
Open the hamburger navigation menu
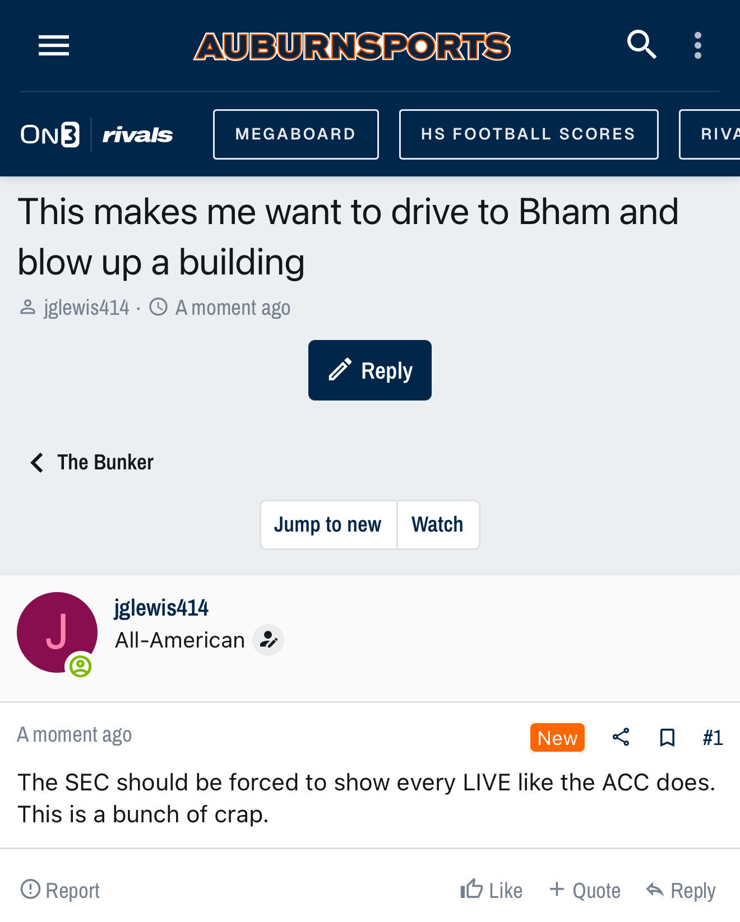point(54,45)
